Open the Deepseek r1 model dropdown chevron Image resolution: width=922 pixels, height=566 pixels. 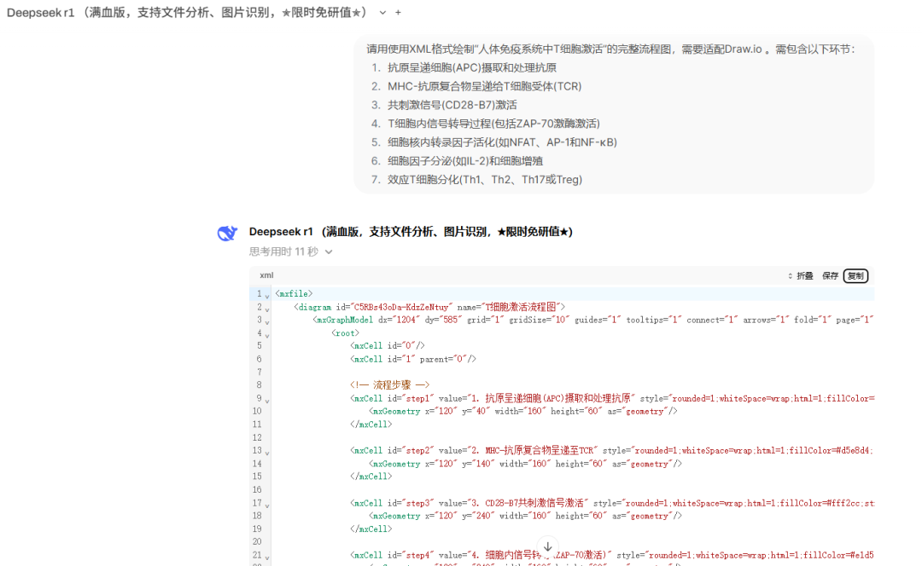click(382, 12)
